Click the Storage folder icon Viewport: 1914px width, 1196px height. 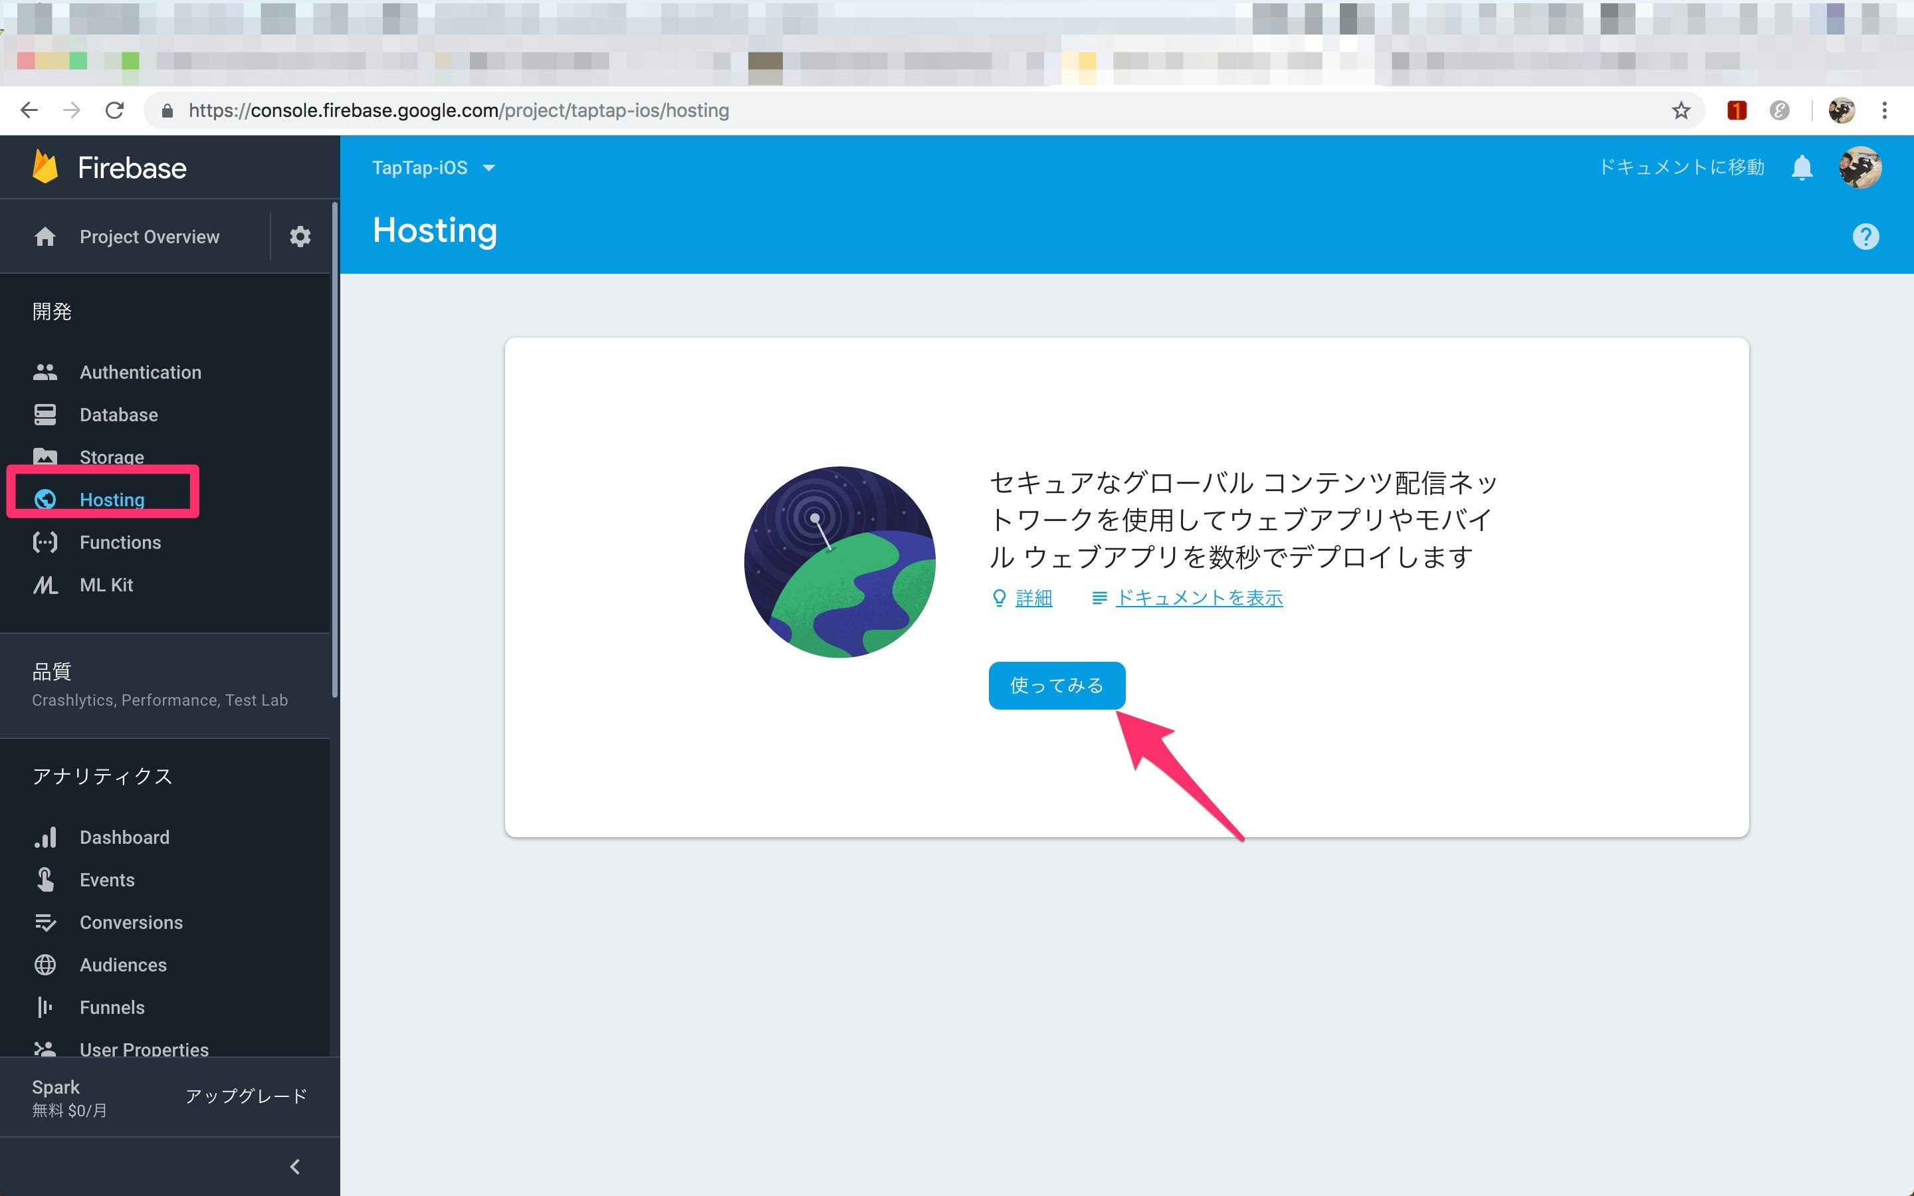[x=45, y=456]
